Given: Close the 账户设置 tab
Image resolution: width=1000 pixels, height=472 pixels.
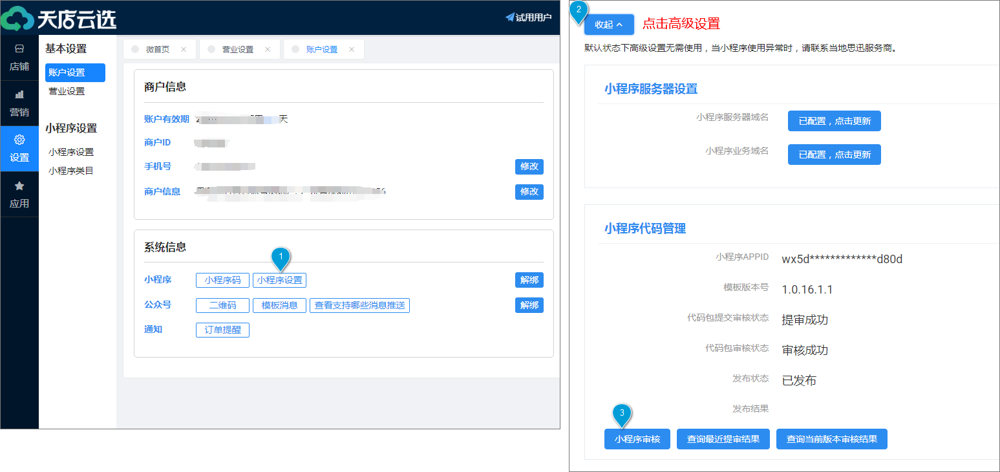Looking at the screenshot, I should click(x=352, y=49).
